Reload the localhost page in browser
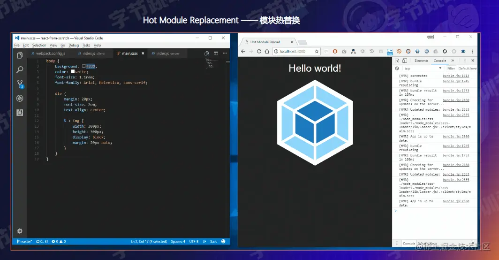 point(259,51)
